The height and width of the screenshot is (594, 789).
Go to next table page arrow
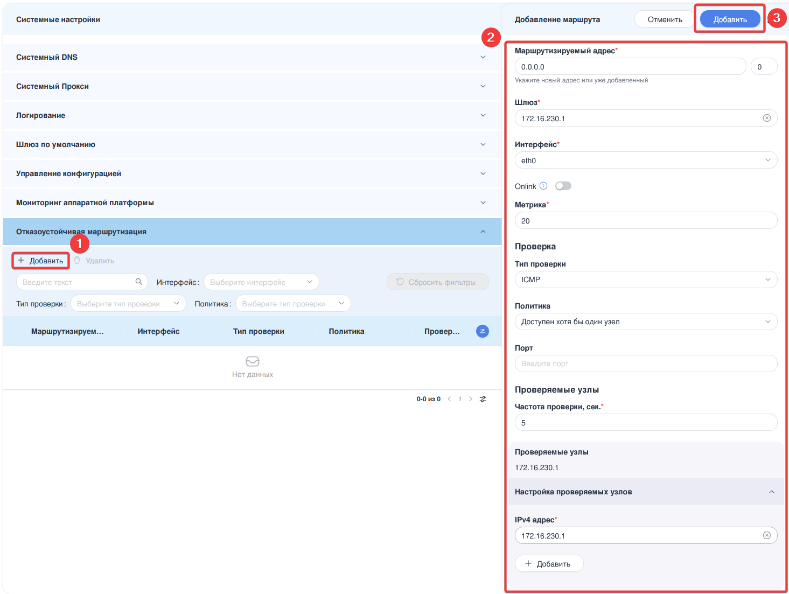[x=471, y=399]
